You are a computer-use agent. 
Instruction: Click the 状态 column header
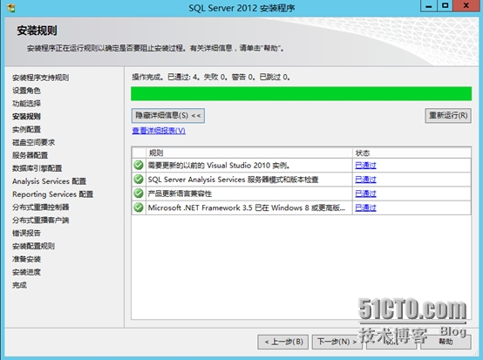(x=412, y=153)
